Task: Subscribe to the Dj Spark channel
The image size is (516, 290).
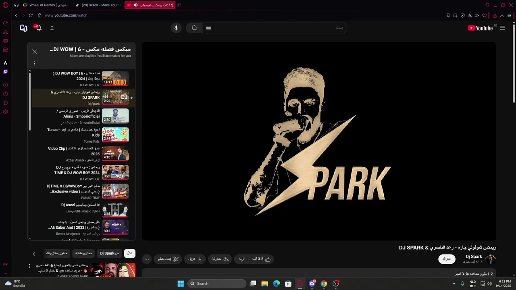Action: (447, 259)
